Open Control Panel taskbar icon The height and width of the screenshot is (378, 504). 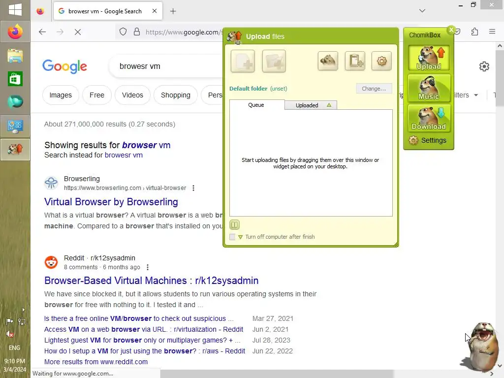(15, 126)
